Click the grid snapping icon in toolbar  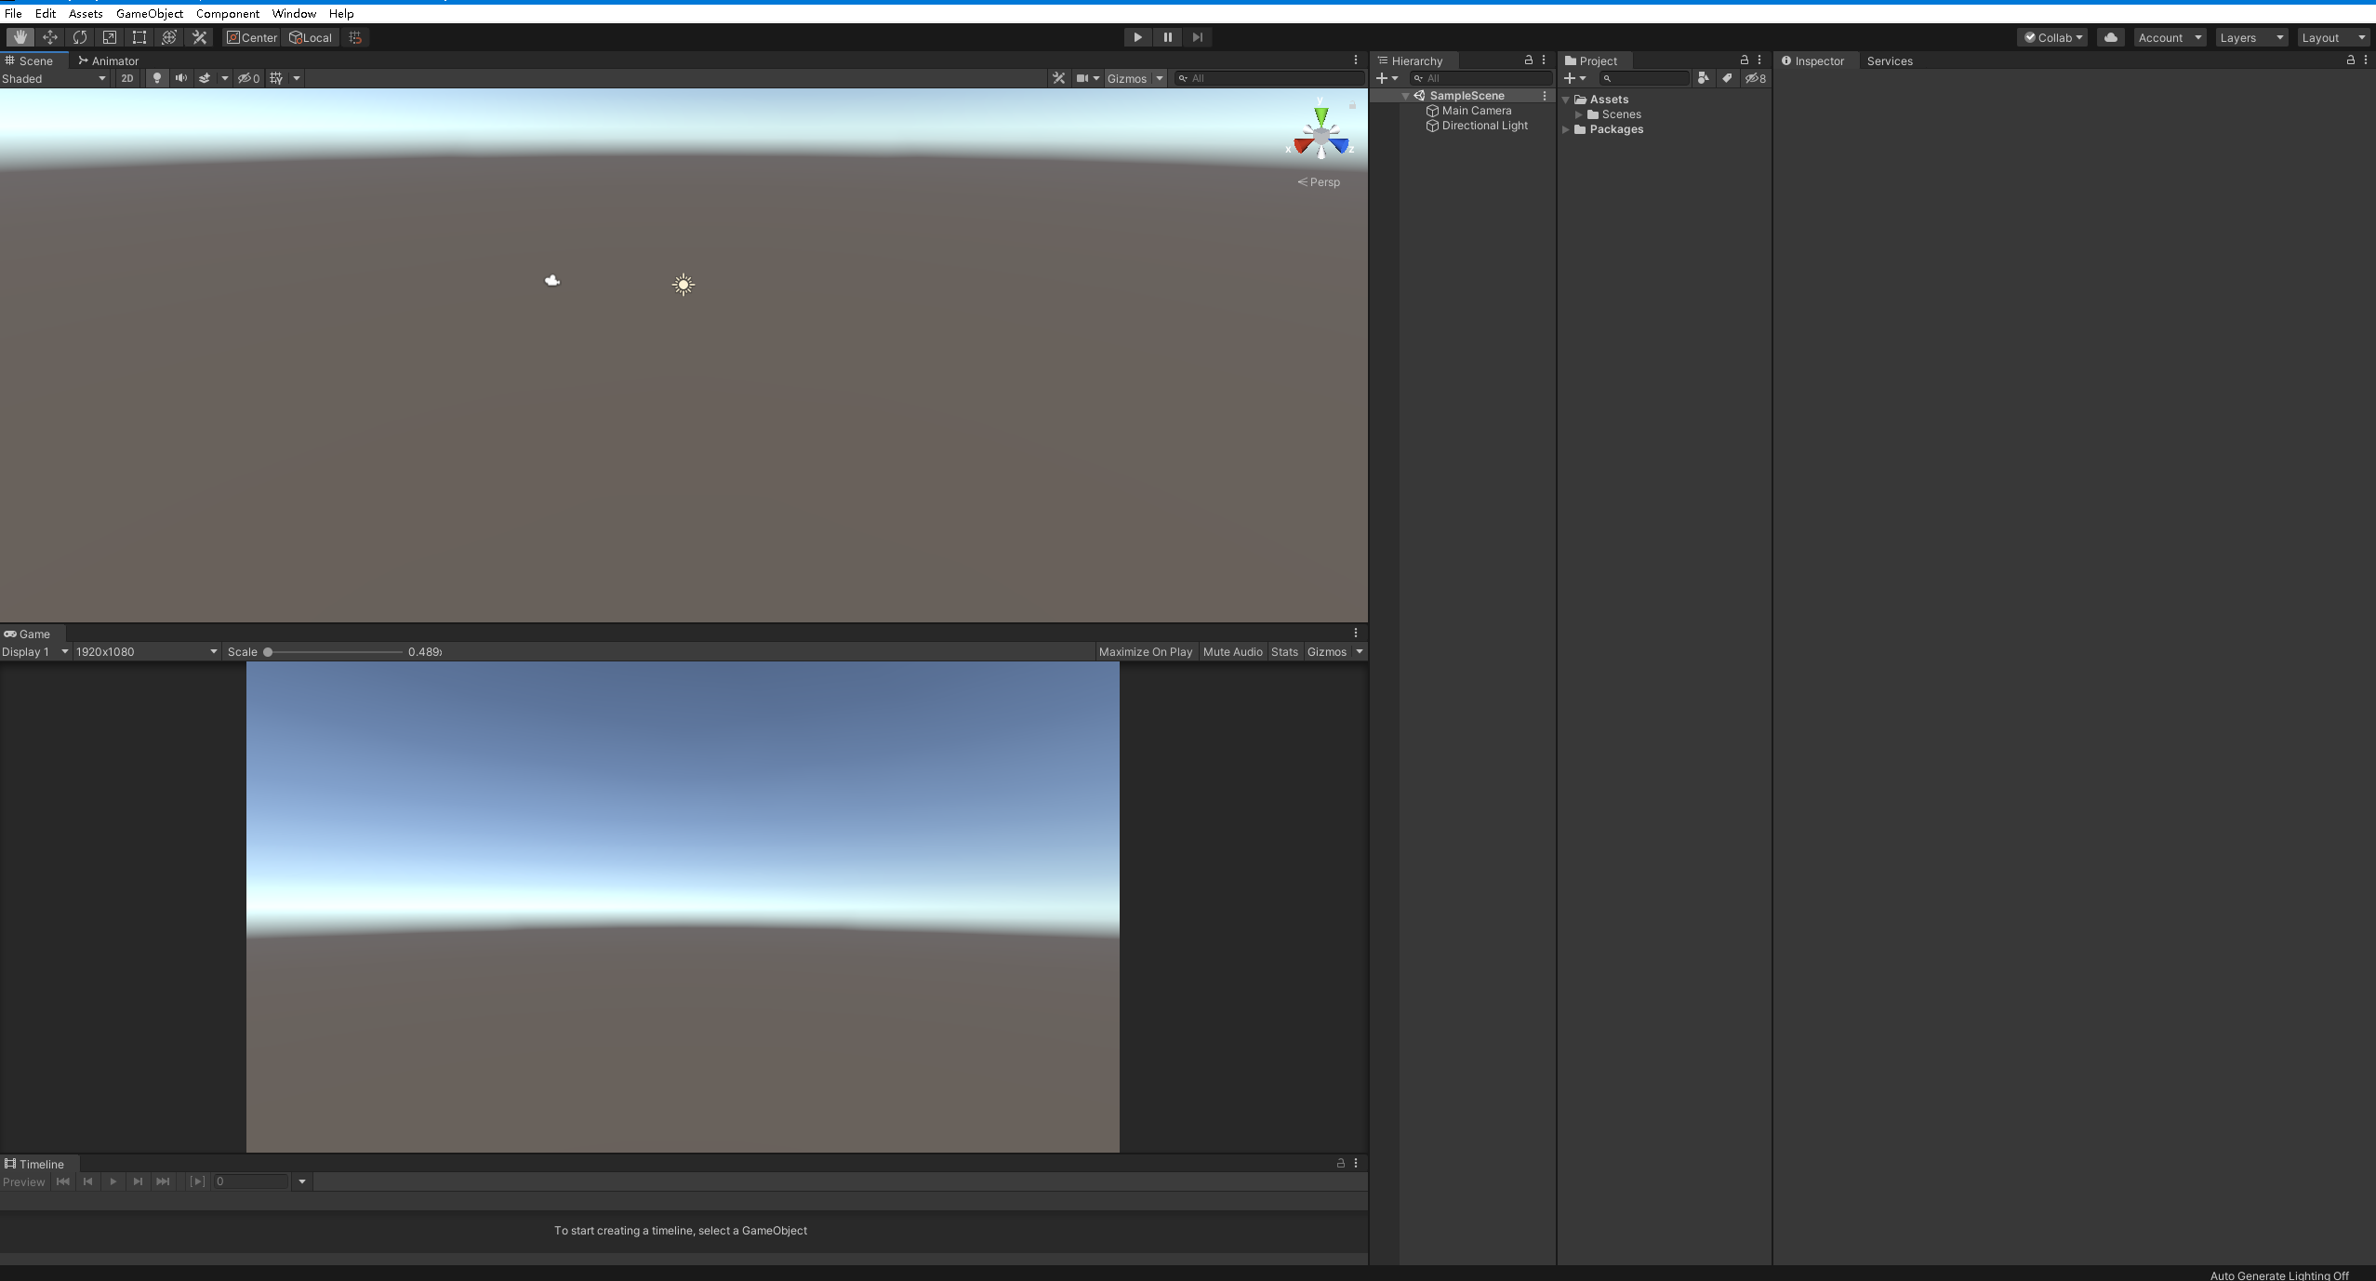point(355,37)
